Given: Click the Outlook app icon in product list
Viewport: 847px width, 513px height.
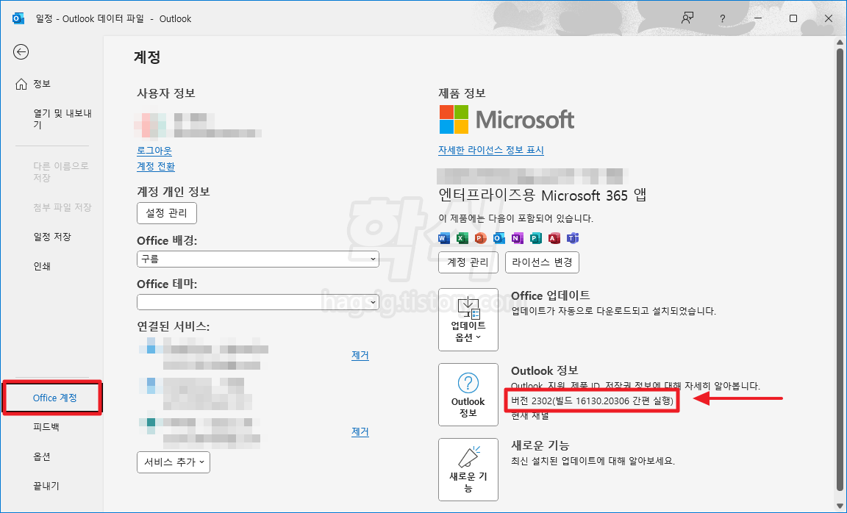Looking at the screenshot, I should [x=499, y=238].
